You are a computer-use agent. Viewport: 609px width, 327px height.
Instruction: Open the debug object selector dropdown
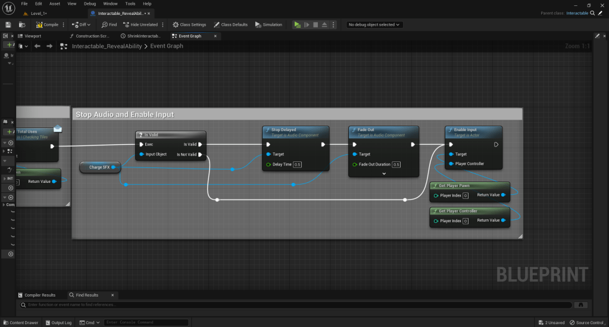pos(374,24)
